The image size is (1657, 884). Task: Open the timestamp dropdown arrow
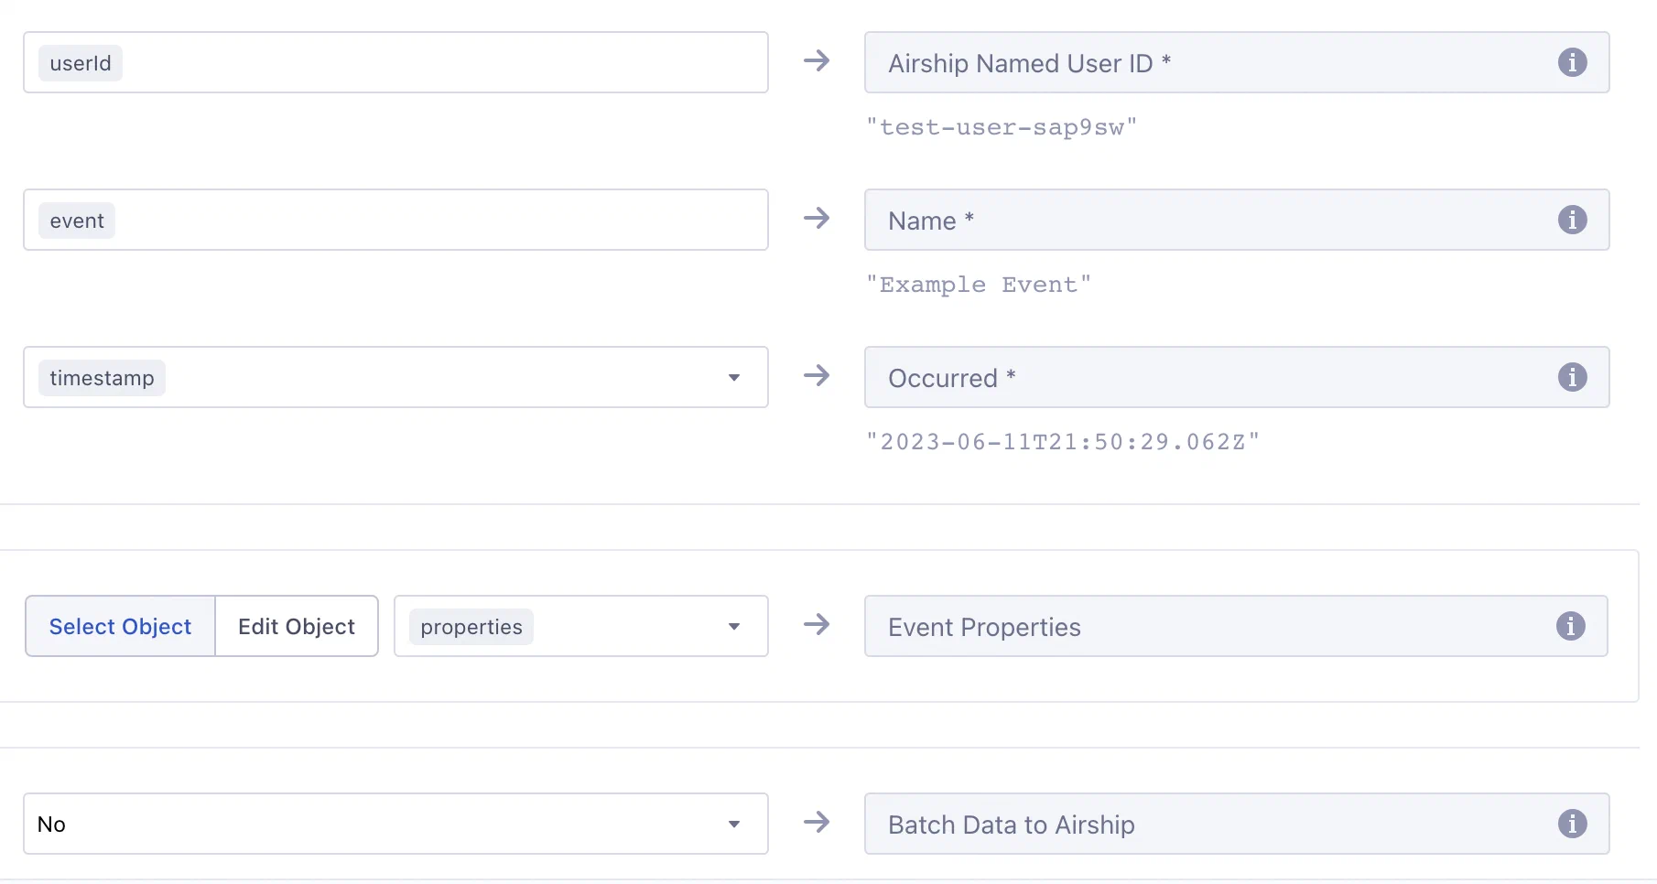pos(734,377)
